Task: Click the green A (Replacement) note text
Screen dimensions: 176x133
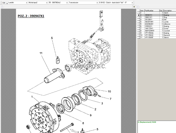Action: coord(147,122)
